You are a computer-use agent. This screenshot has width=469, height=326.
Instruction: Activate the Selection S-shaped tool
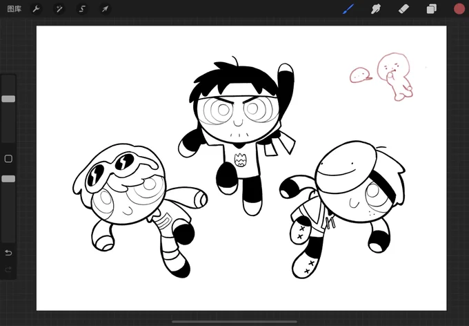82,9
